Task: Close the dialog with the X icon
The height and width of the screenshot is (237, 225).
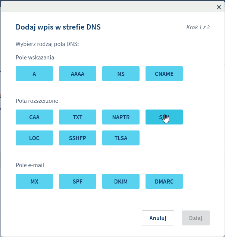Action: pyautogui.click(x=219, y=7)
